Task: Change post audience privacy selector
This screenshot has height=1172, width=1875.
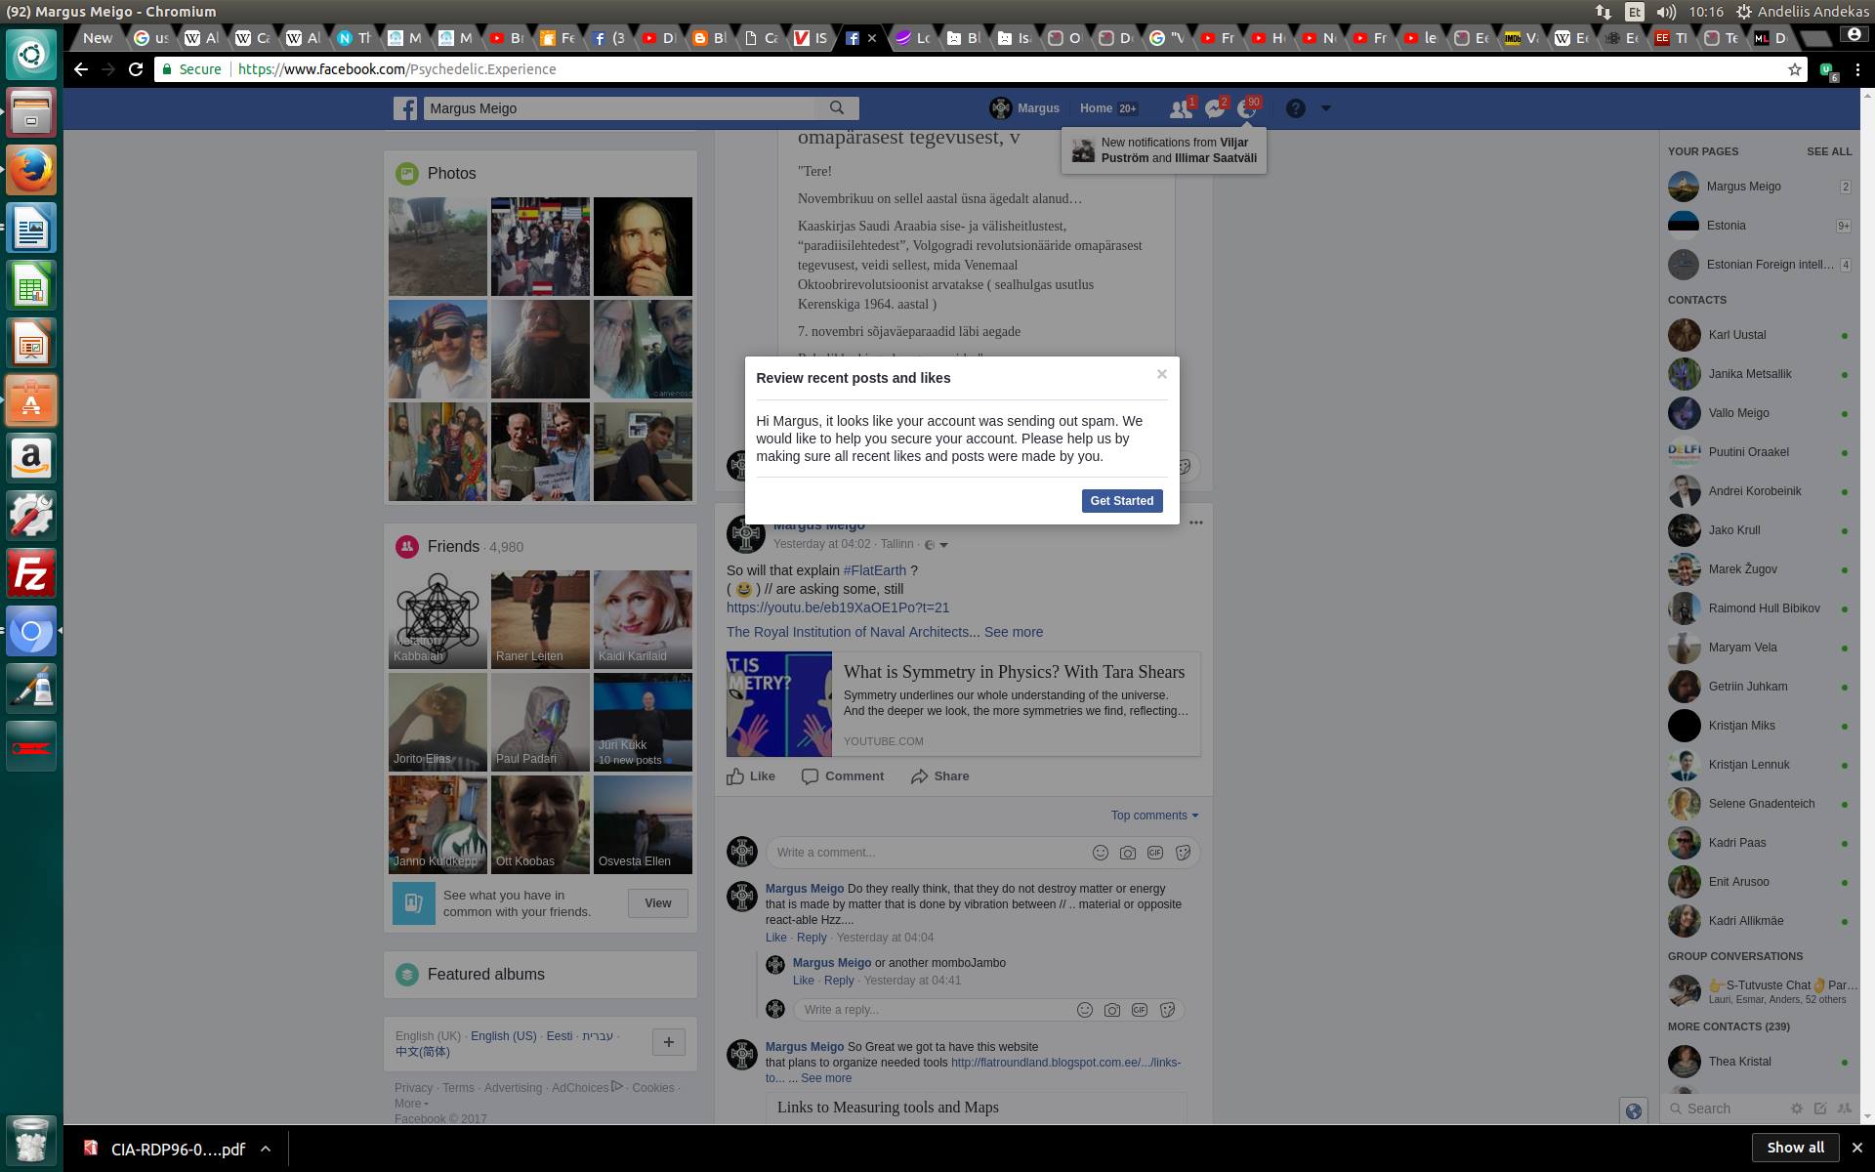Action: point(937,545)
